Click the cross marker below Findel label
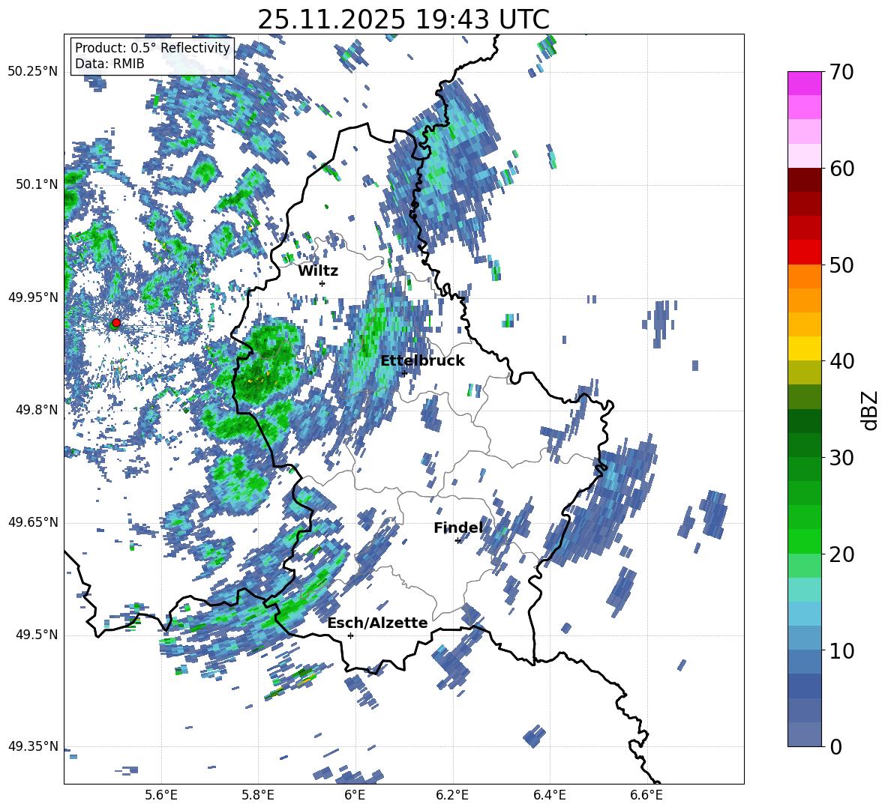 (457, 541)
